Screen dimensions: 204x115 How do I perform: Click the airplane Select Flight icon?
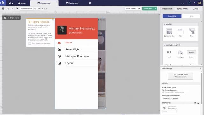click(59, 50)
